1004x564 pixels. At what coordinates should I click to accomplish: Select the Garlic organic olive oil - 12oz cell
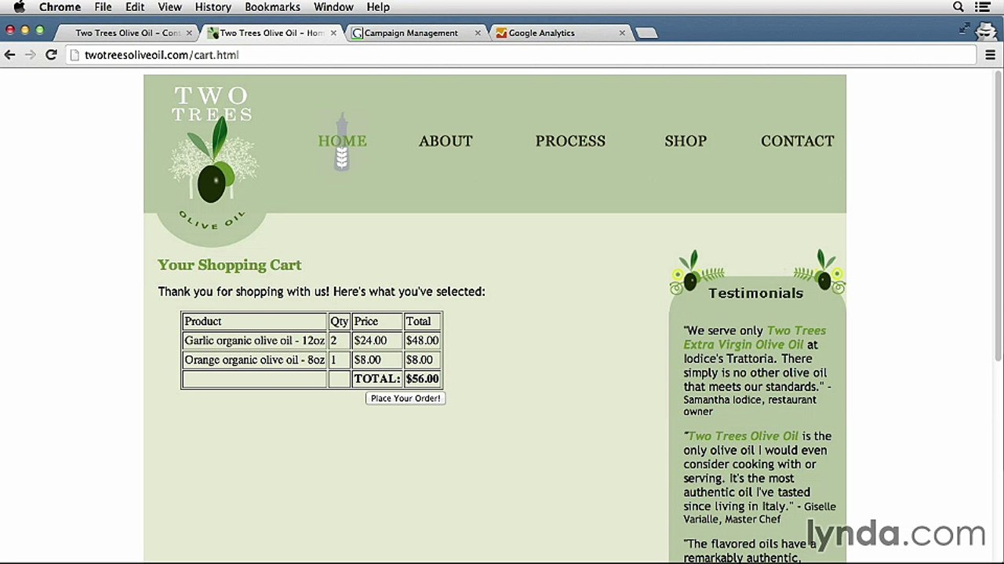[x=255, y=341]
